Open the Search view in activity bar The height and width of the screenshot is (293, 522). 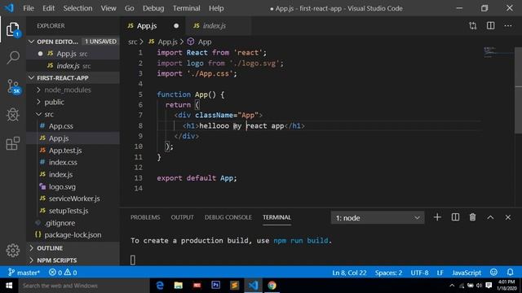[x=13, y=58]
